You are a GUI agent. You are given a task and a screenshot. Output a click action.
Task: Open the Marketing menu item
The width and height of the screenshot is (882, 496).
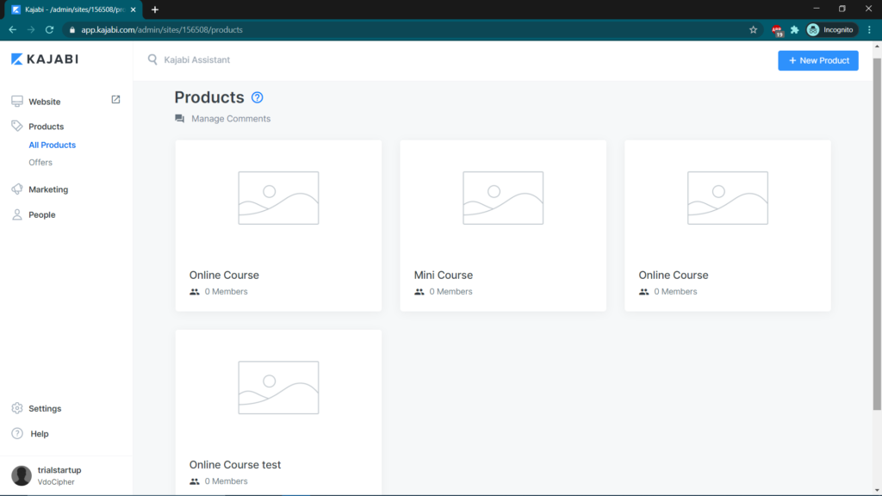point(48,189)
